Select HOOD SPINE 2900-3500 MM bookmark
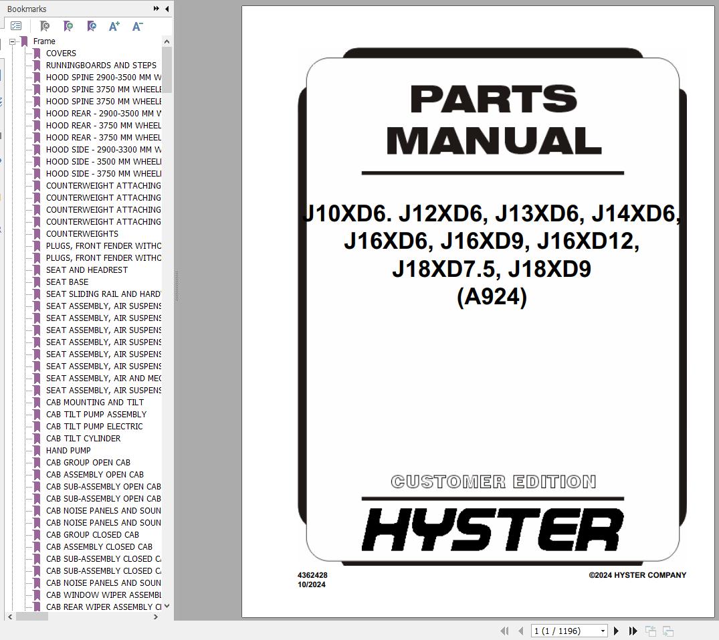Screen dimensions: 719x640 (x=104, y=77)
